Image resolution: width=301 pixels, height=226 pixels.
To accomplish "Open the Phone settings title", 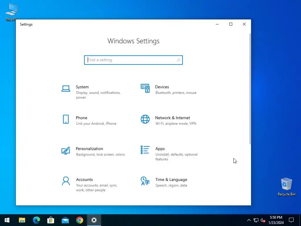I will (82, 118).
